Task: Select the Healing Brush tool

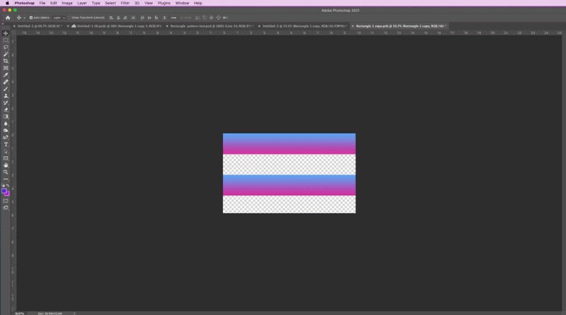Action: [6, 82]
